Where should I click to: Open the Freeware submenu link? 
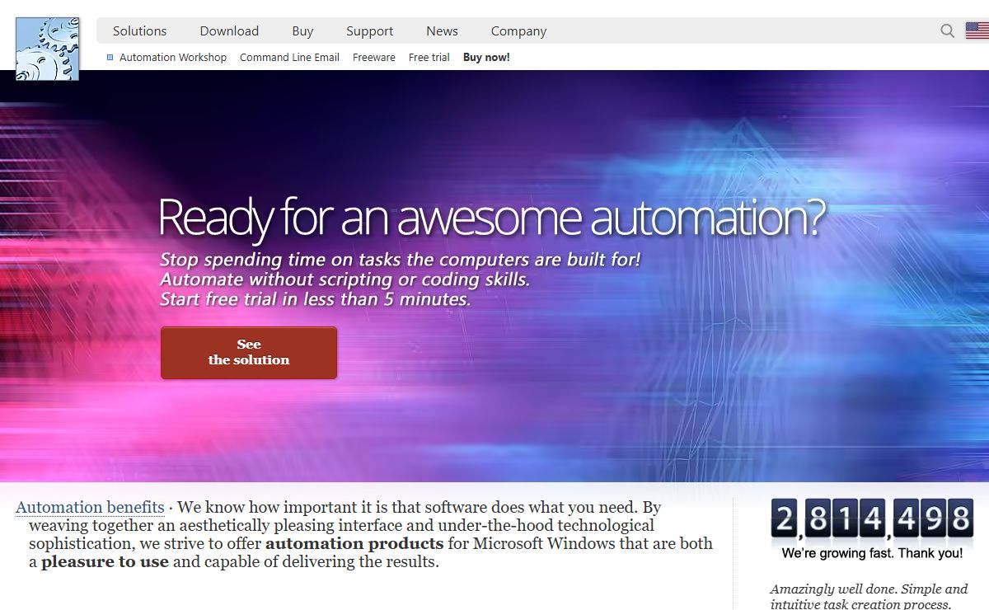click(x=373, y=58)
